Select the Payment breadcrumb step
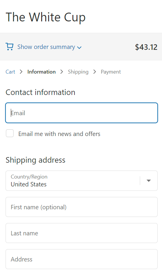The height and width of the screenshot is (272, 162). click(x=111, y=72)
